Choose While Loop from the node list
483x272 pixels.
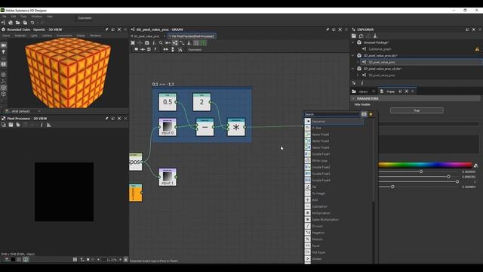pos(334,161)
